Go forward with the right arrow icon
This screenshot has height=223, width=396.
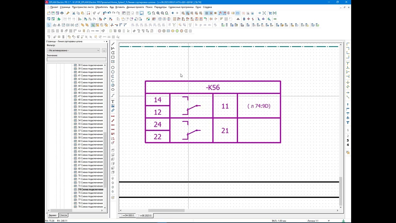click(x=177, y=13)
